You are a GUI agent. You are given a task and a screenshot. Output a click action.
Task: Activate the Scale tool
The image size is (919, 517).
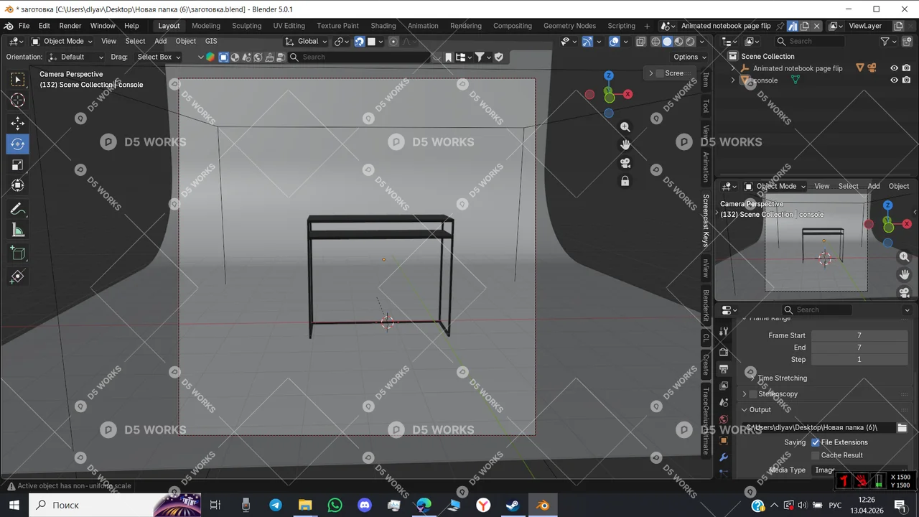pyautogui.click(x=17, y=163)
